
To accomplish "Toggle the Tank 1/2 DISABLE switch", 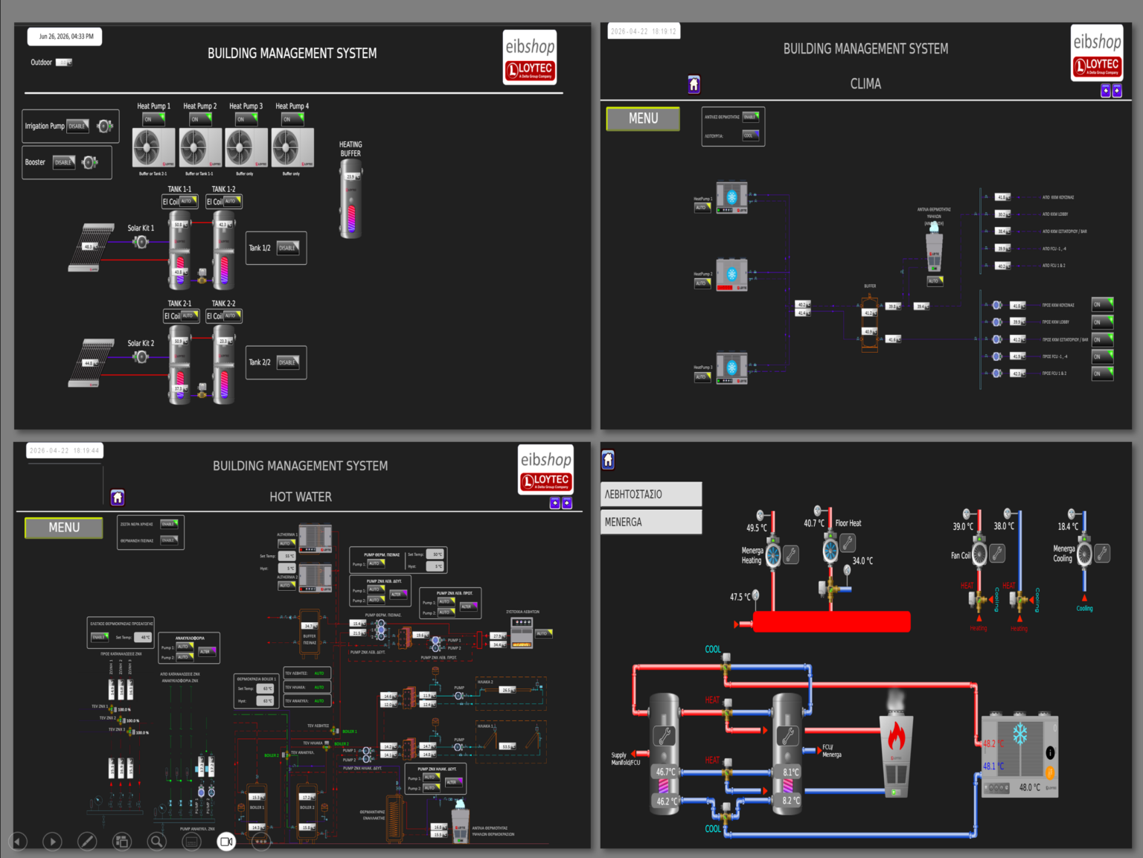I will [288, 248].
